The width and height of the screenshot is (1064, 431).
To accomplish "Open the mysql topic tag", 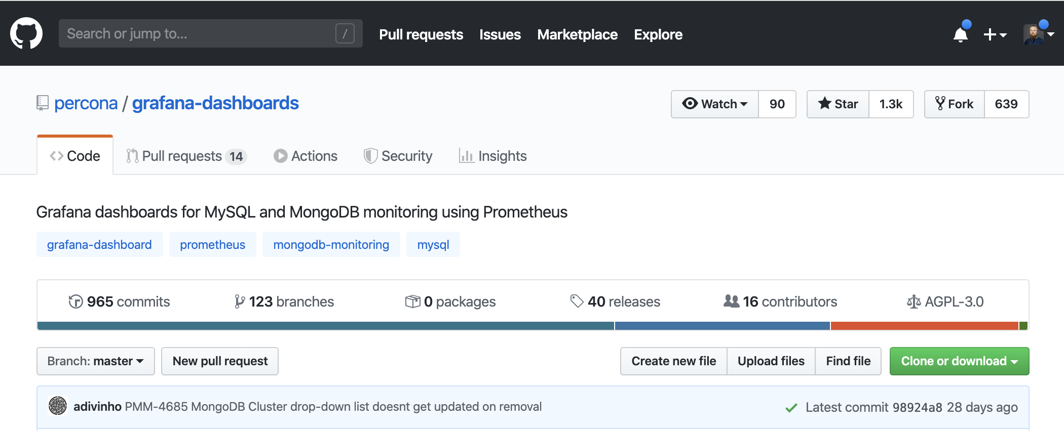I will point(433,244).
